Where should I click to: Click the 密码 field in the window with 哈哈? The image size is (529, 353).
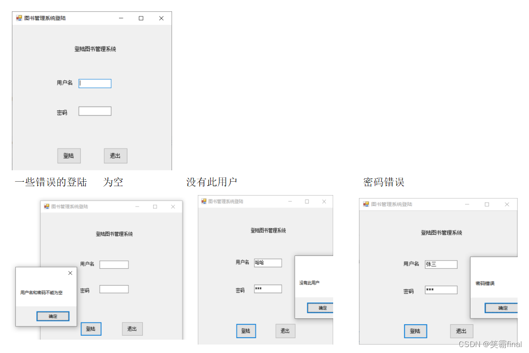268,289
